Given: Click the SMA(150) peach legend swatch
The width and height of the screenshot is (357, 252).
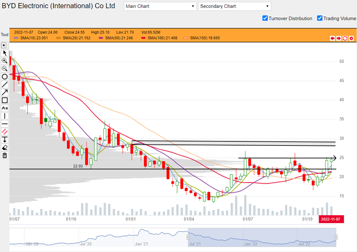Looking at the screenshot, I should click(x=186, y=38).
